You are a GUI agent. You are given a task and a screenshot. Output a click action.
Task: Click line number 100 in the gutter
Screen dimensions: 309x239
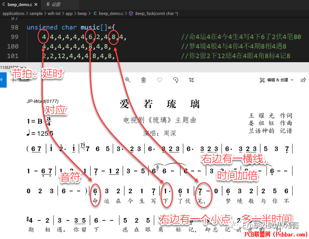(13, 47)
